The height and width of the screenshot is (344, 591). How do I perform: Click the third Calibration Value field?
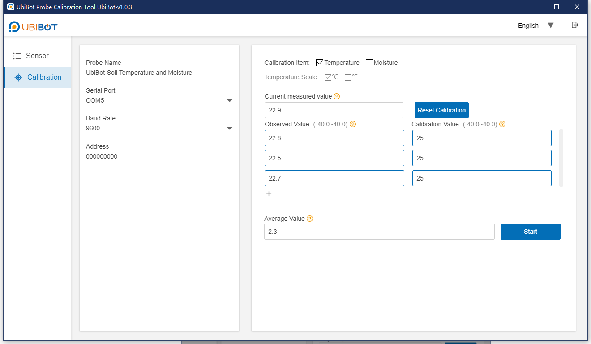click(482, 178)
